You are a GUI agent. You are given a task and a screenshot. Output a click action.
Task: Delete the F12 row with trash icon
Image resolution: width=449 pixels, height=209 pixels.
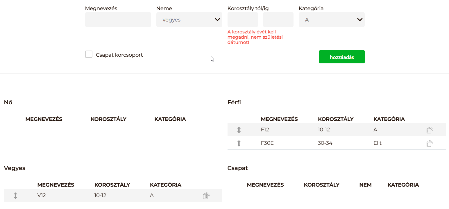click(x=430, y=130)
